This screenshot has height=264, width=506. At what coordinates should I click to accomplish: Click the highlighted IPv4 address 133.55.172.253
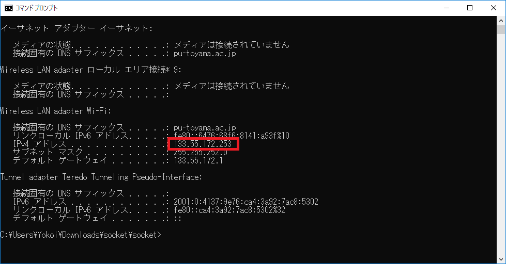(x=203, y=144)
